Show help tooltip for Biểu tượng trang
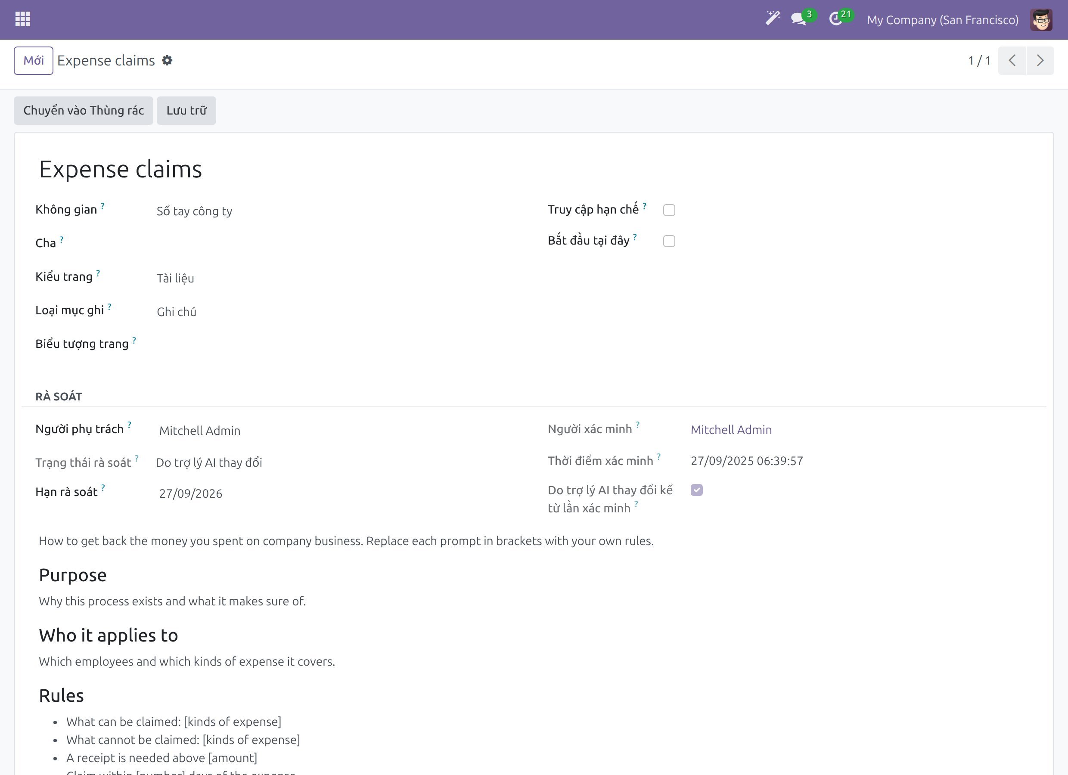The width and height of the screenshot is (1068, 775). [x=134, y=340]
